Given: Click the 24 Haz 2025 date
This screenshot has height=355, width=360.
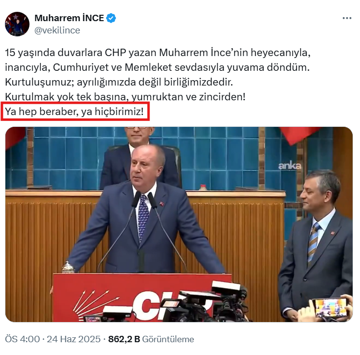Looking at the screenshot, I should click(74, 339).
